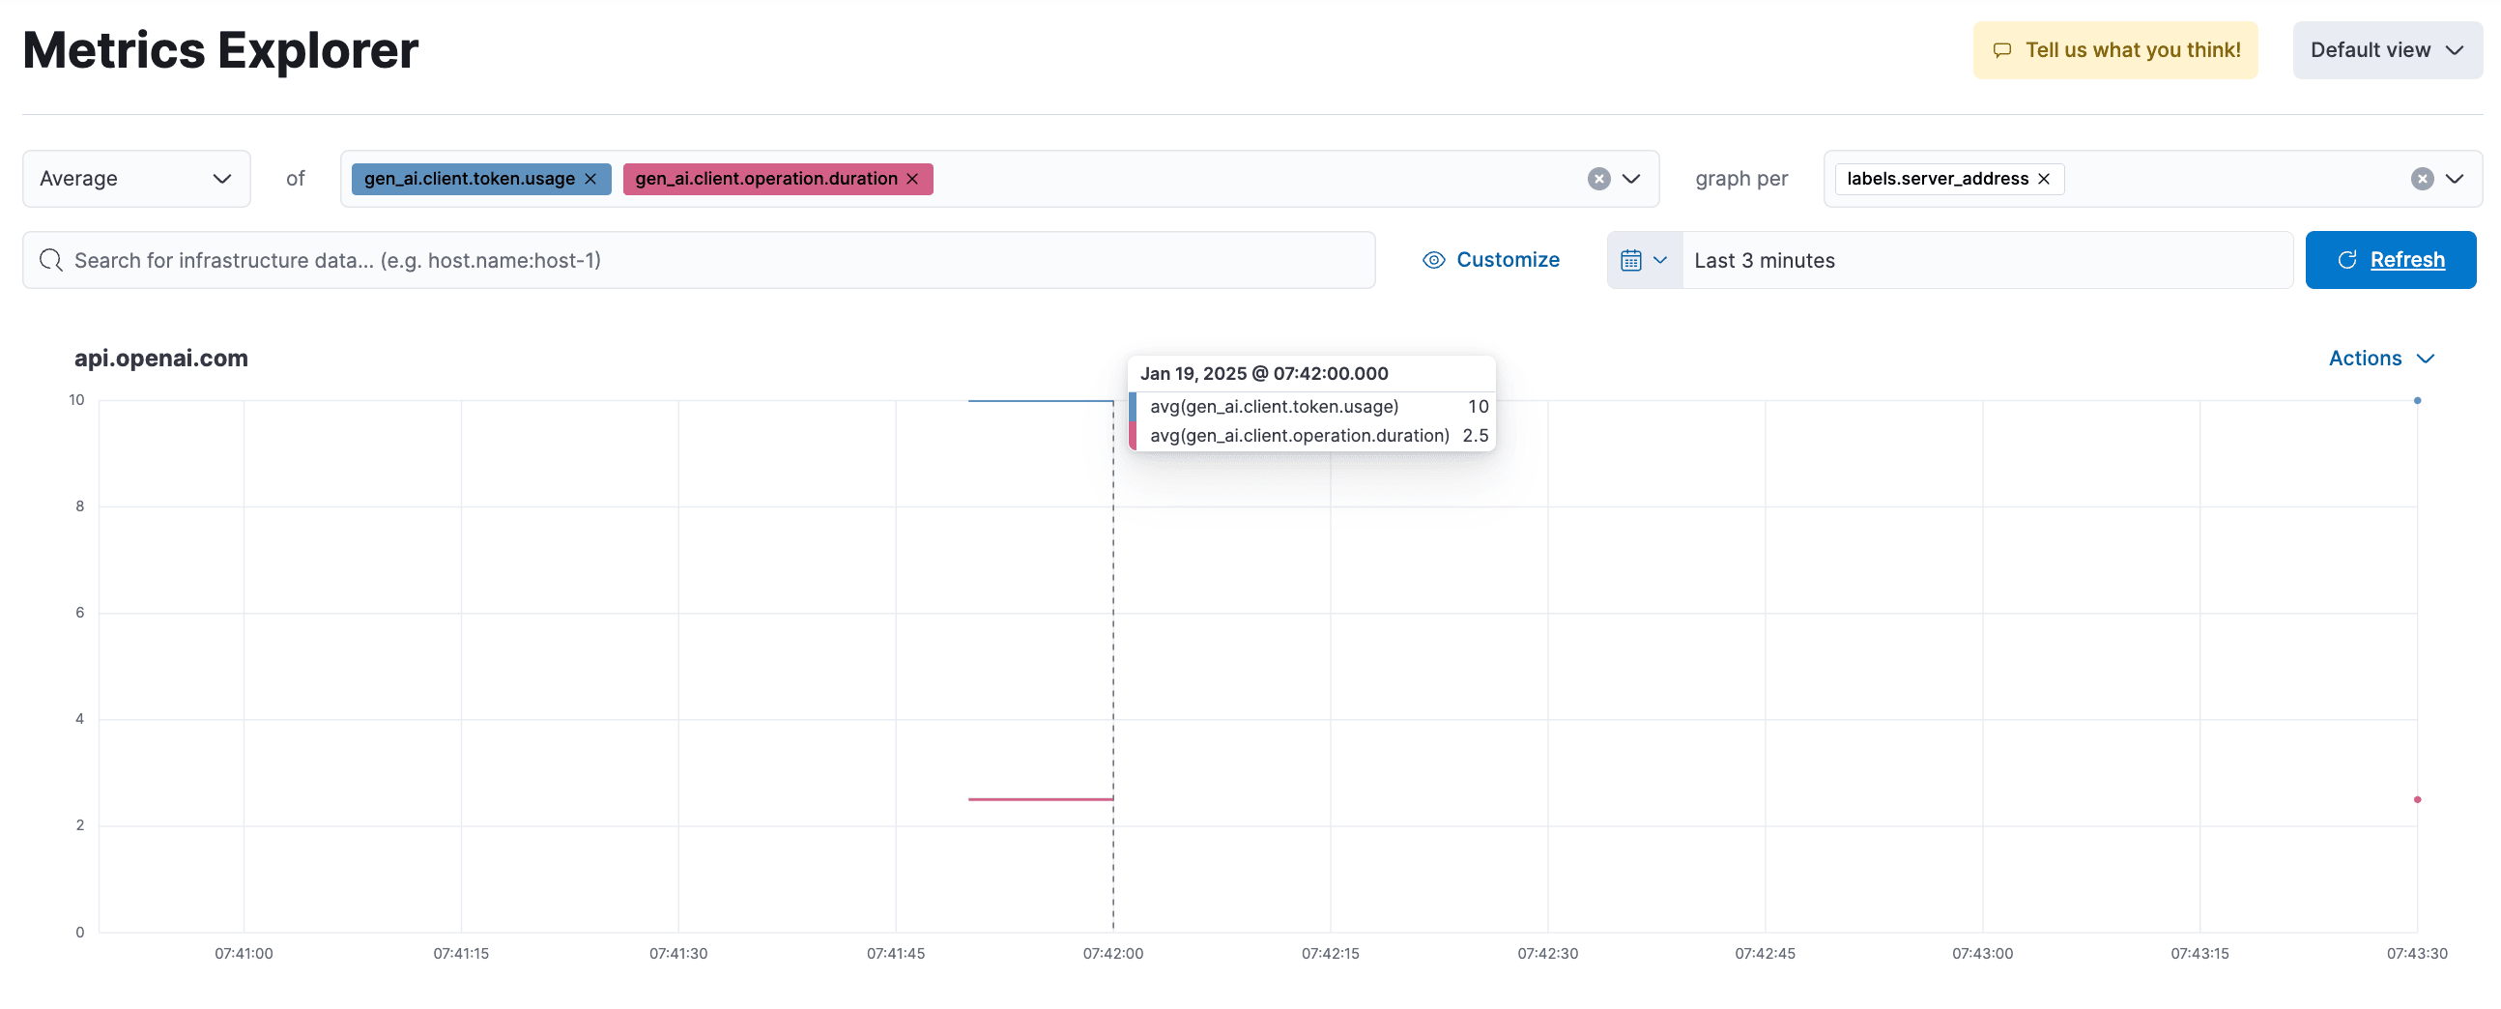Remove labels.server_address from graph per field
2501x1009 pixels.
point(2043,179)
